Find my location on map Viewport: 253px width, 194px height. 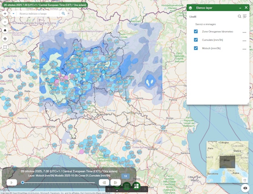5,39
